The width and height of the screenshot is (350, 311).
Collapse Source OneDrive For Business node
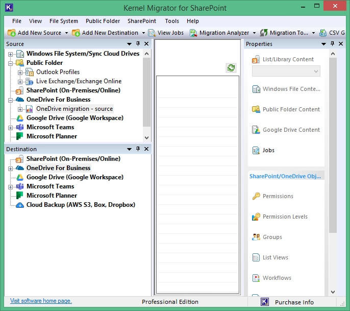point(10,100)
